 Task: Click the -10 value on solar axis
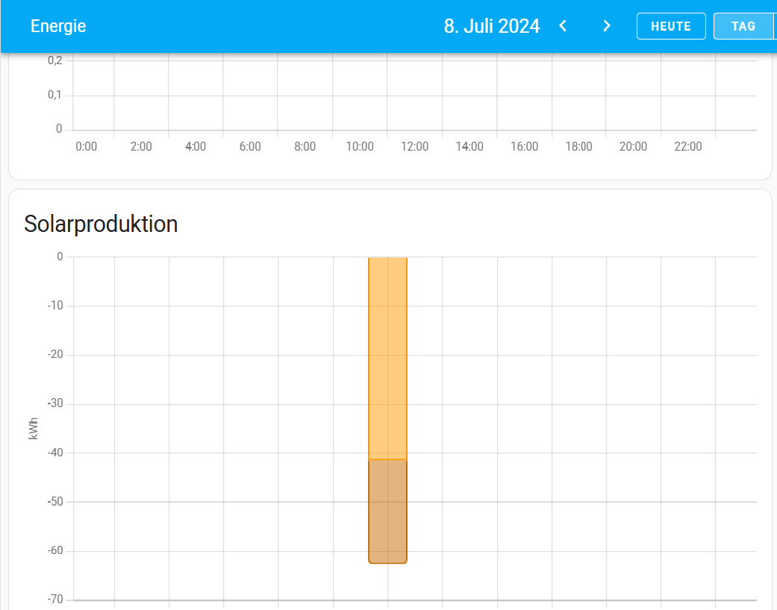(x=55, y=306)
